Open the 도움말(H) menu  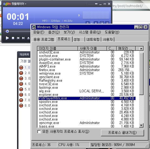click(x=112, y=32)
